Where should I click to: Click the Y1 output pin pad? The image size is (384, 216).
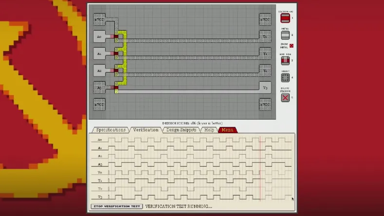[x=265, y=54]
